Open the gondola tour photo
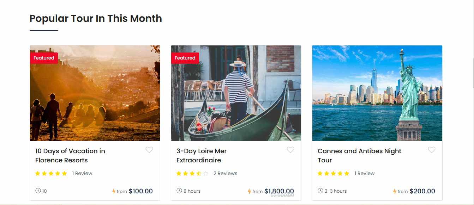Screen dimensions: 474x205 (236, 99)
